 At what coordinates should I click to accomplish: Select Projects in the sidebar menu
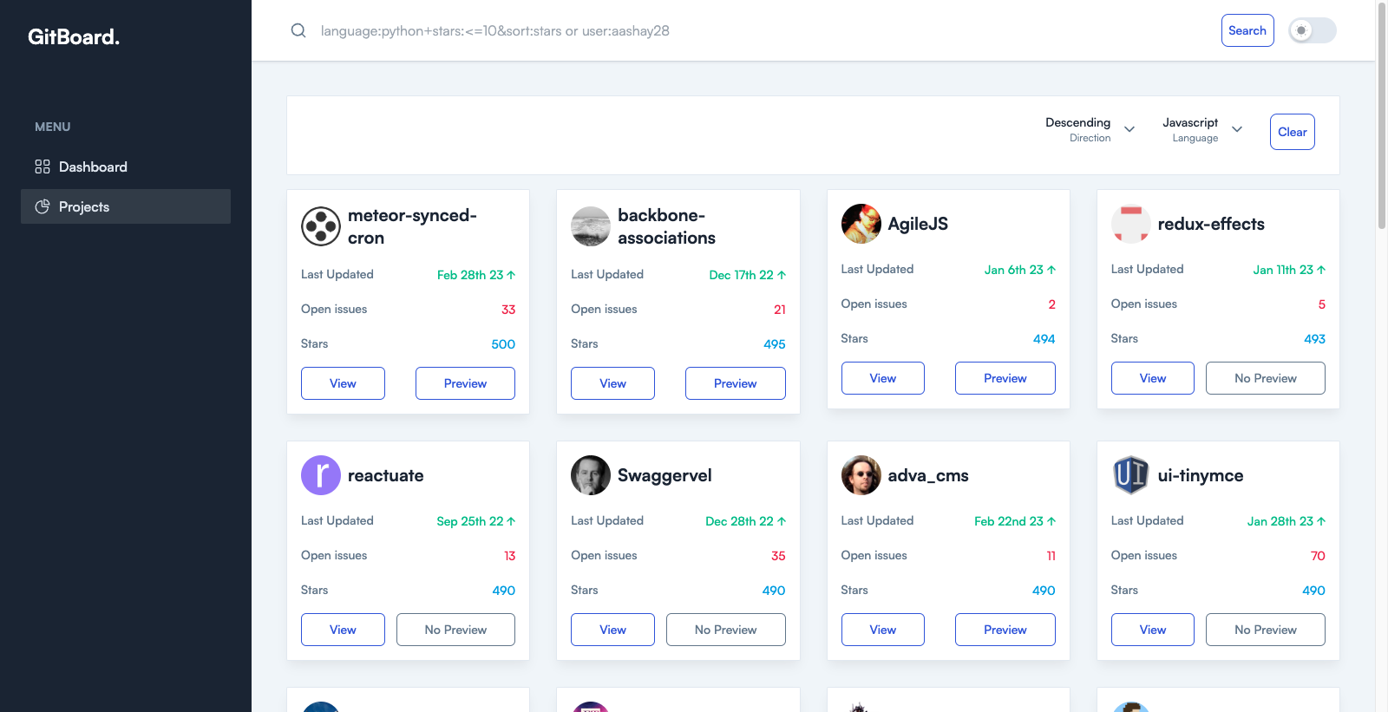pyautogui.click(x=84, y=206)
